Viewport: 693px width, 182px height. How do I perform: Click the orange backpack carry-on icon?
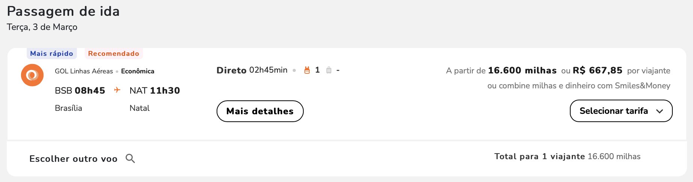pos(307,70)
